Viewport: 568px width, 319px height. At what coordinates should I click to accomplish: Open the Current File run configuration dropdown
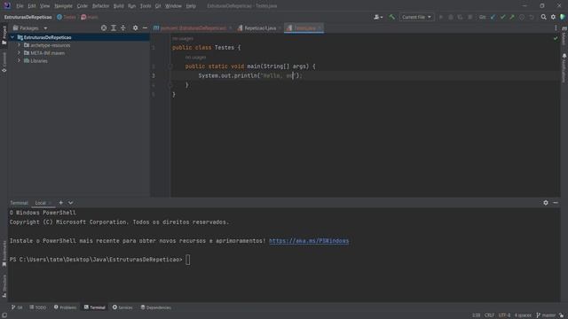(x=416, y=17)
